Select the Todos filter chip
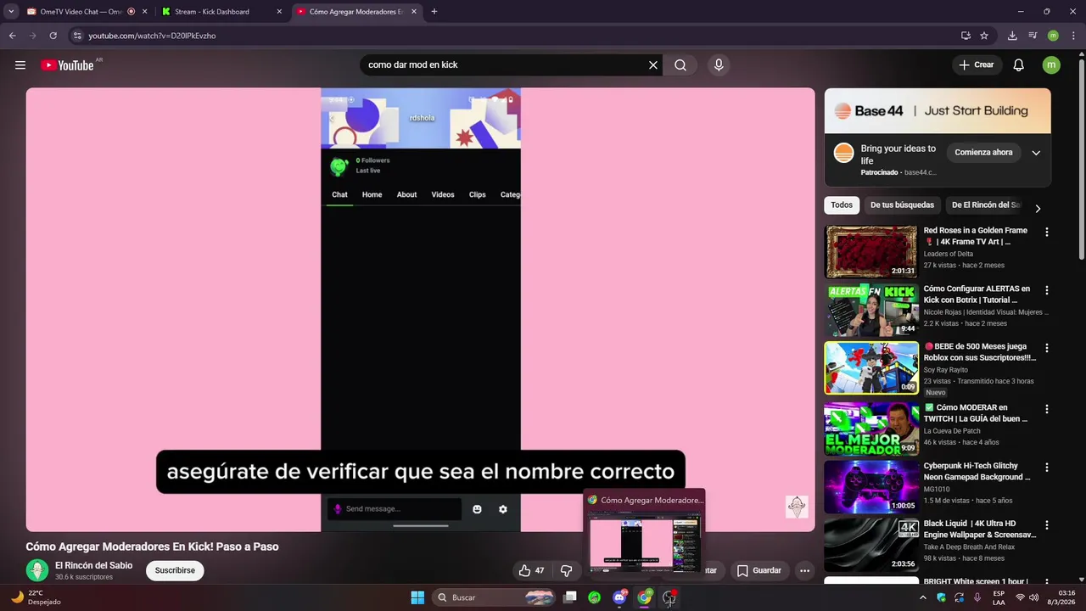 pos(842,205)
